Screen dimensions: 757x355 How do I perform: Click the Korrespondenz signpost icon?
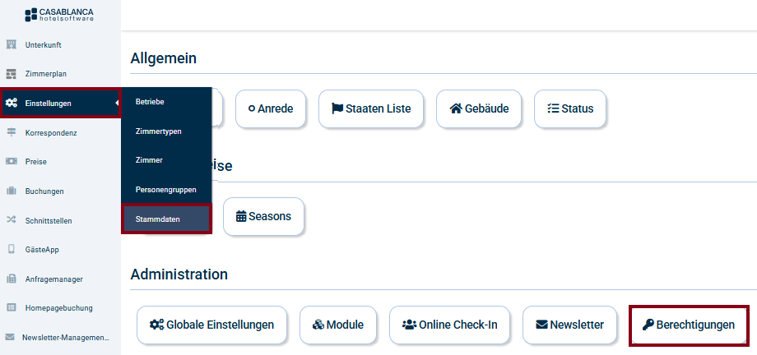12,132
